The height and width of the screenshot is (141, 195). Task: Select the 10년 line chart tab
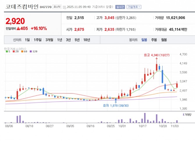click(x=87, y=40)
